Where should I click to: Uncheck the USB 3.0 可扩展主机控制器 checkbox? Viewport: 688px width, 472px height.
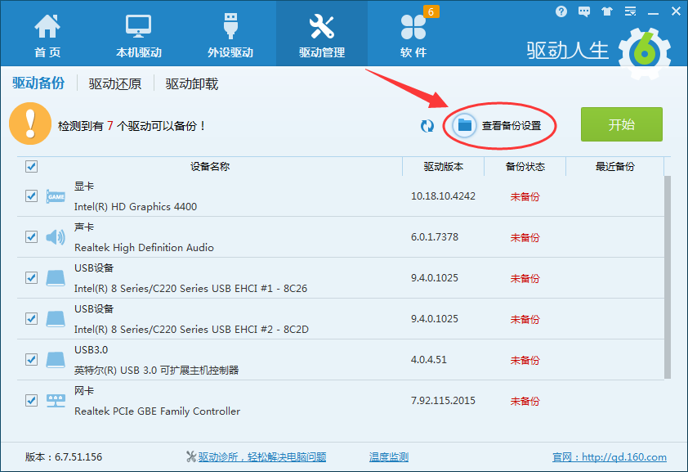(31, 359)
